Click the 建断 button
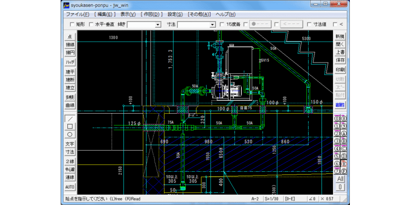The width and height of the screenshot is (411, 205). tap(70, 80)
